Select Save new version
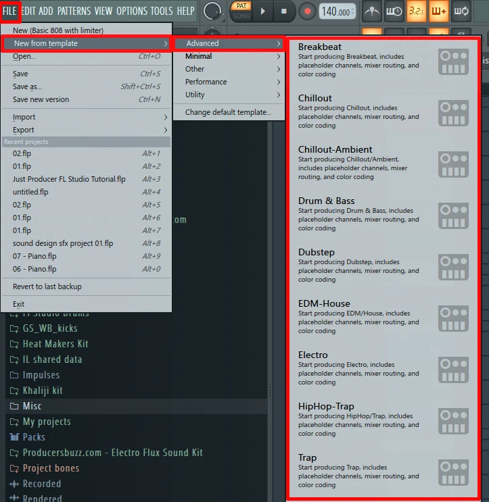Viewport: 489px width, 502px height. [87, 99]
